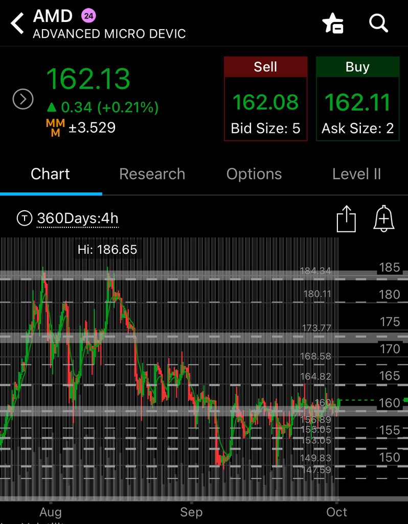Tap the Buy button at 162.11
Screen dimensions: 408x524
(x=357, y=99)
